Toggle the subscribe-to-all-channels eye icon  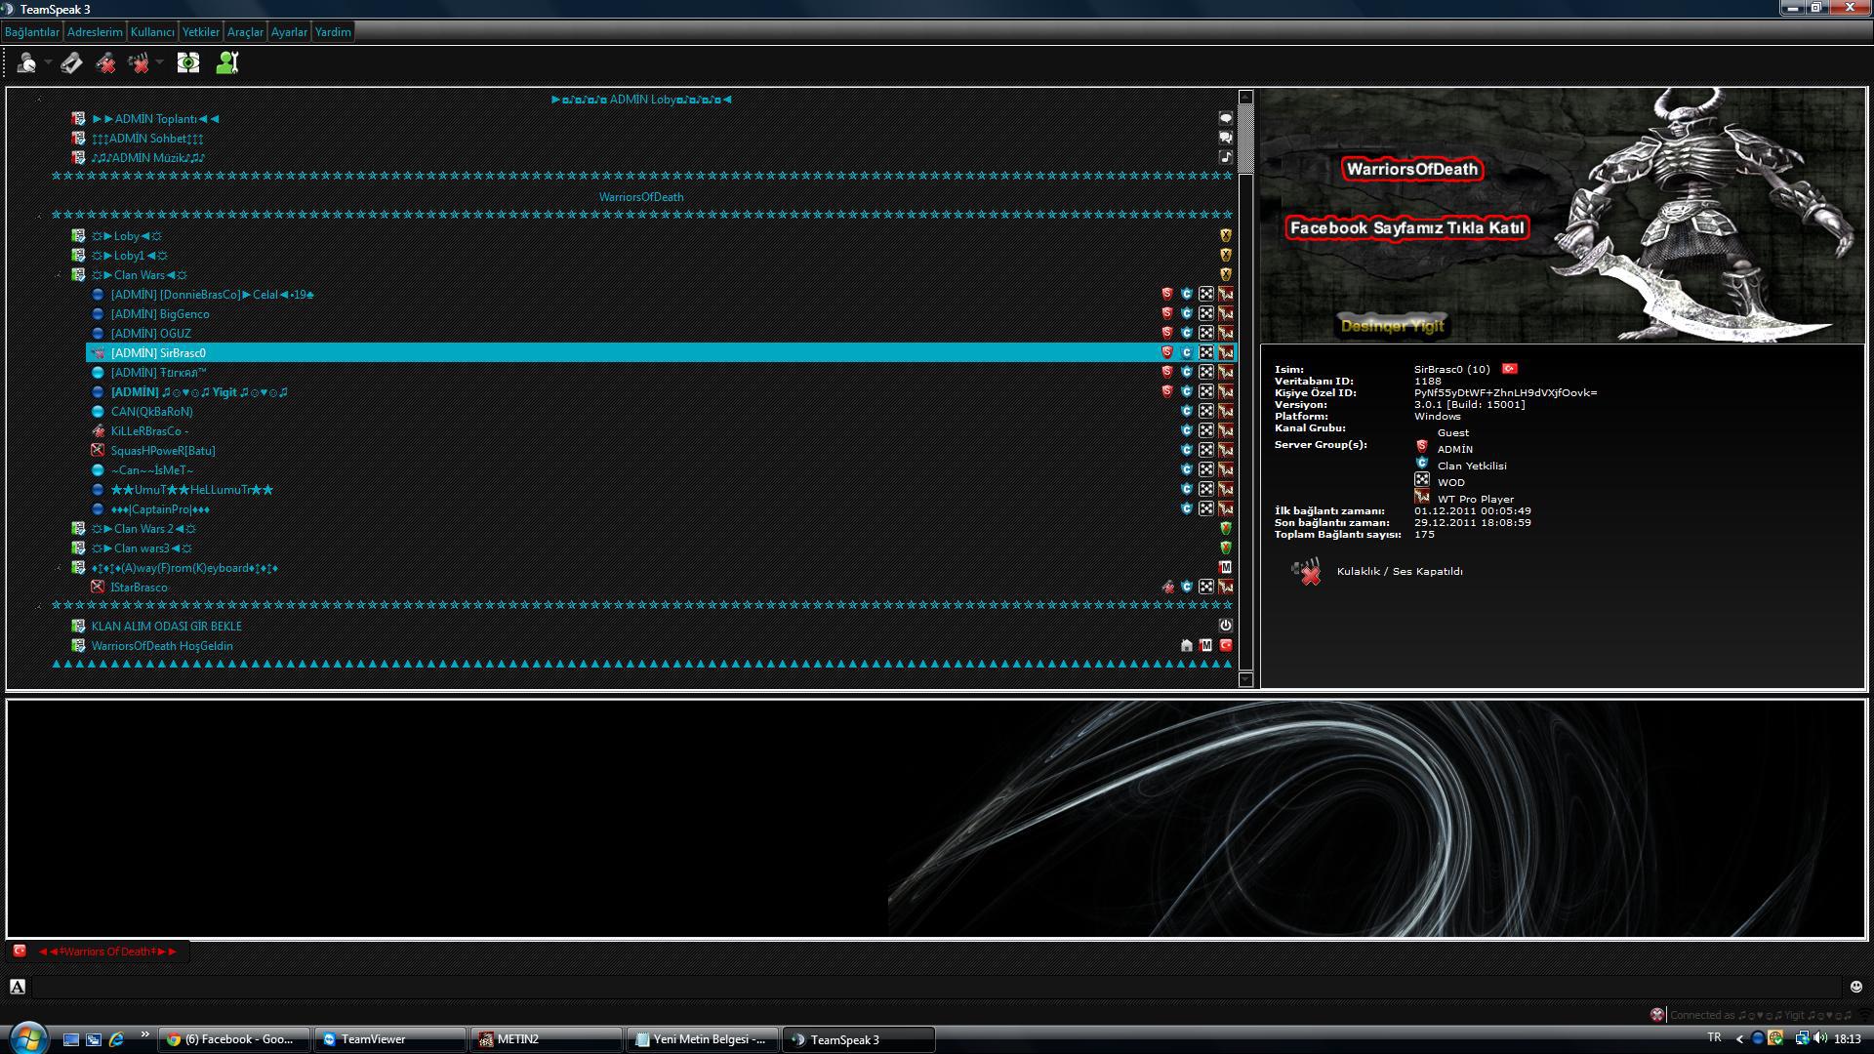point(188,63)
